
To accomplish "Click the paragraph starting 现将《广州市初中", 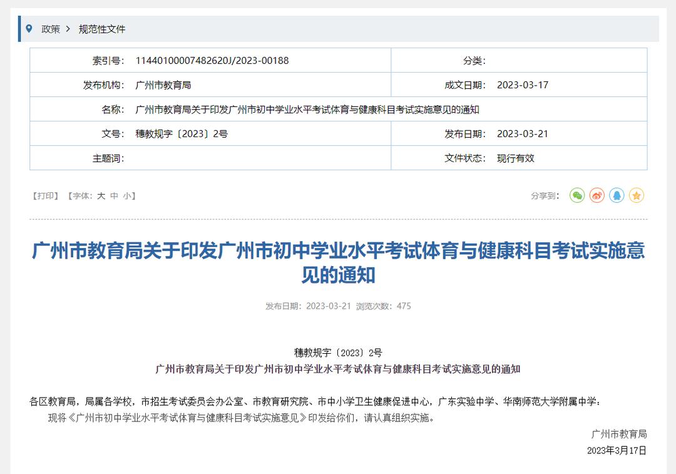I will tap(242, 418).
